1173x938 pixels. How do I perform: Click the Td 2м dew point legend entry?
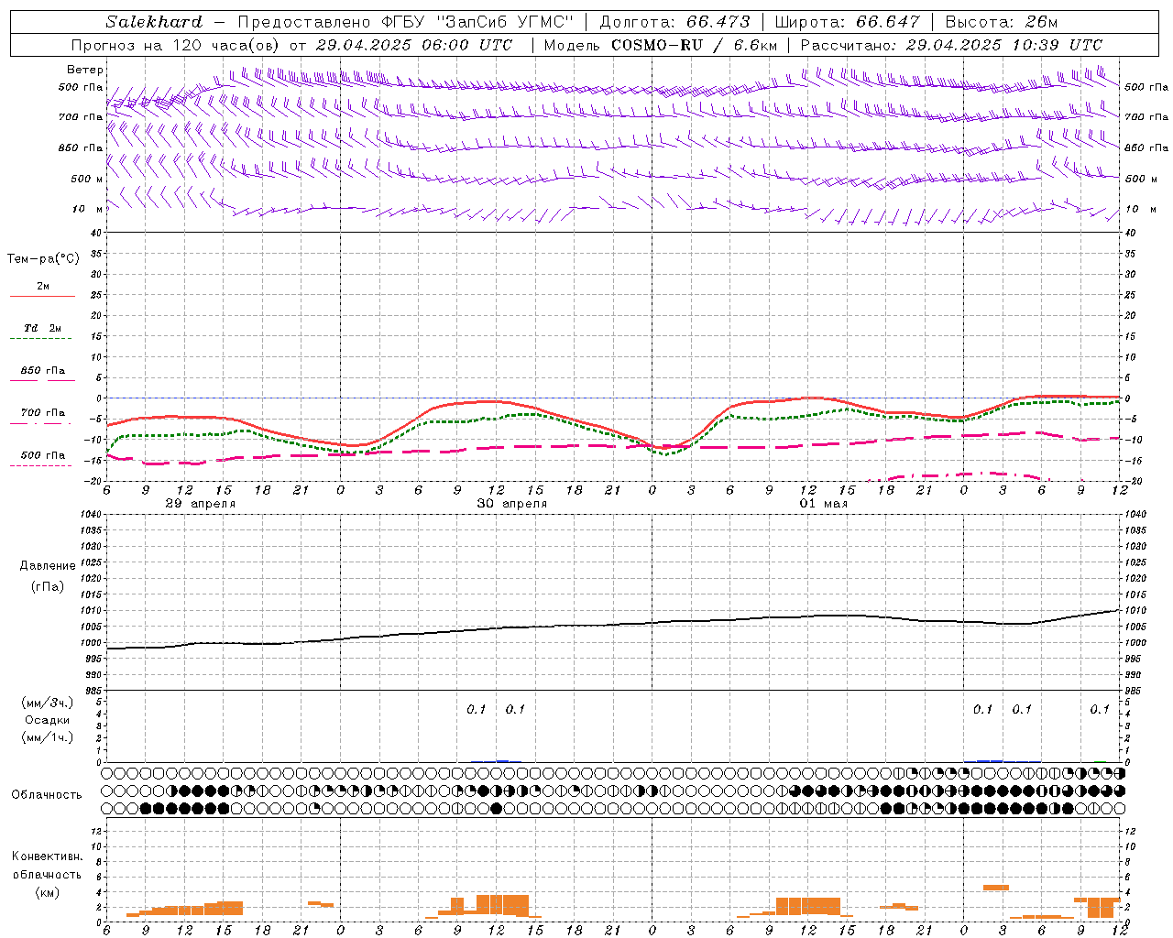(x=42, y=328)
